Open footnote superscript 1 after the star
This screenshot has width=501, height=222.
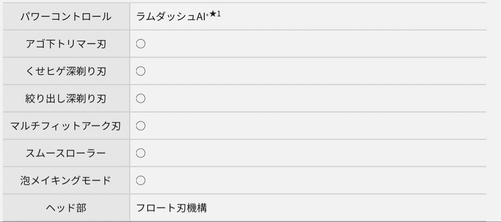(x=218, y=13)
